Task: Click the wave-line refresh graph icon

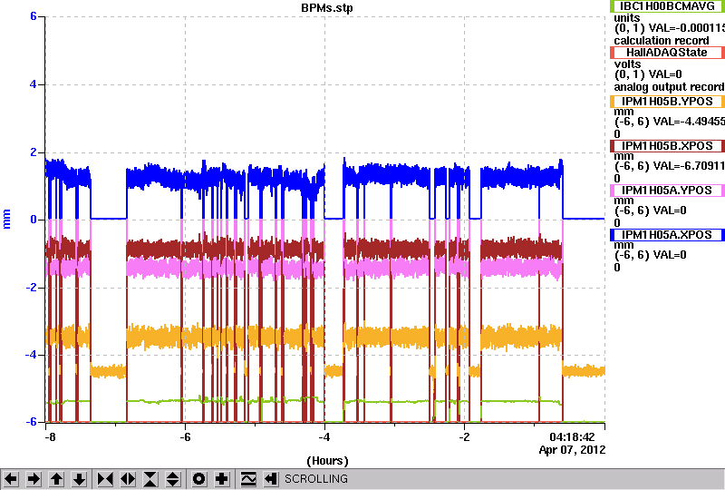Action: pyautogui.click(x=248, y=479)
